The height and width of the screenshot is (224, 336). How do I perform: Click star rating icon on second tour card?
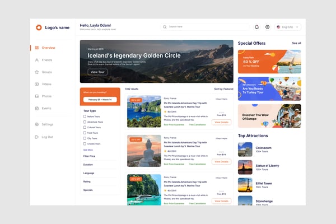tap(165, 151)
